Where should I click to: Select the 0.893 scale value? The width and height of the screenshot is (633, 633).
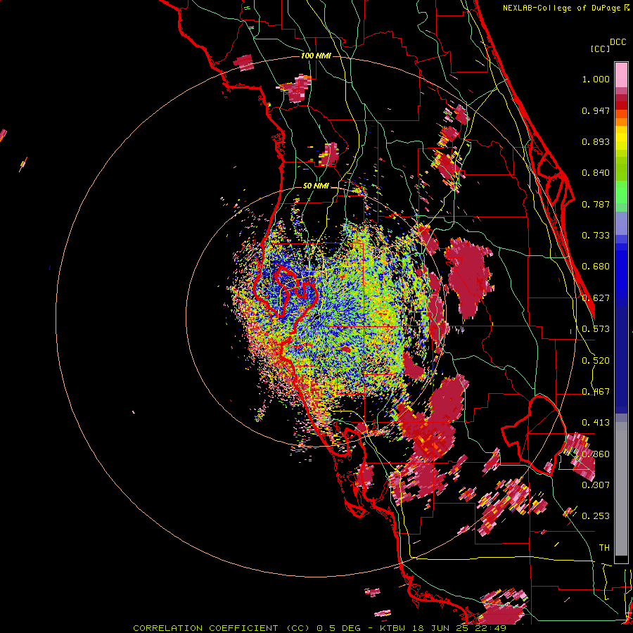(x=596, y=141)
